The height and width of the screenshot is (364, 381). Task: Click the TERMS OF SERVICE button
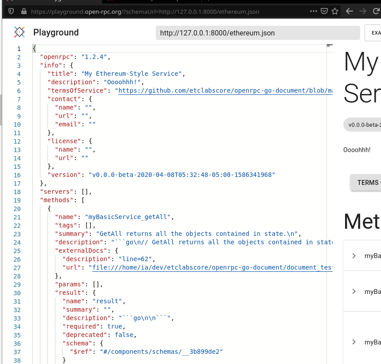[367, 182]
